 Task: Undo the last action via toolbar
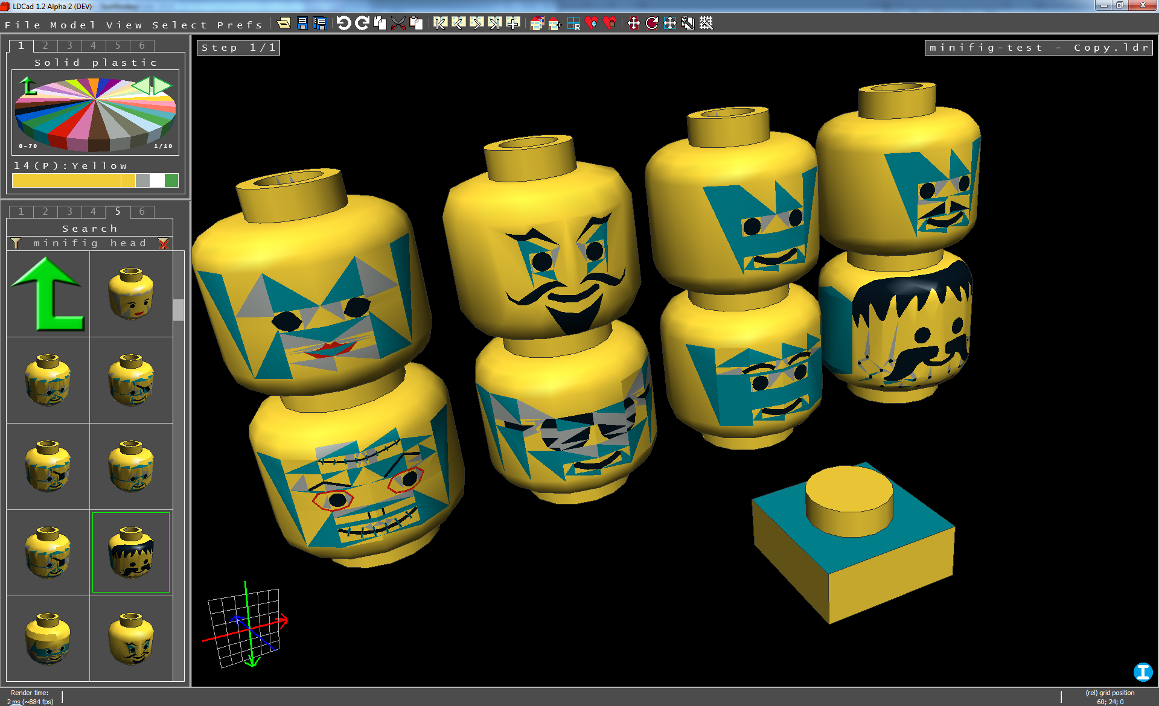343,24
